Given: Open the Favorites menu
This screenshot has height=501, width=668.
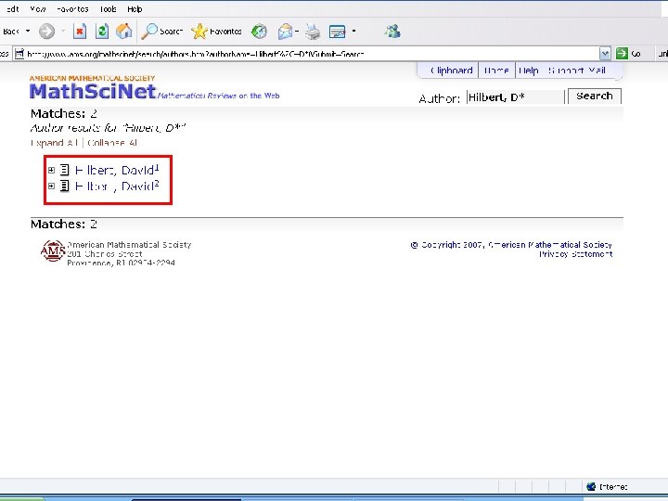Looking at the screenshot, I should pyautogui.click(x=72, y=9).
